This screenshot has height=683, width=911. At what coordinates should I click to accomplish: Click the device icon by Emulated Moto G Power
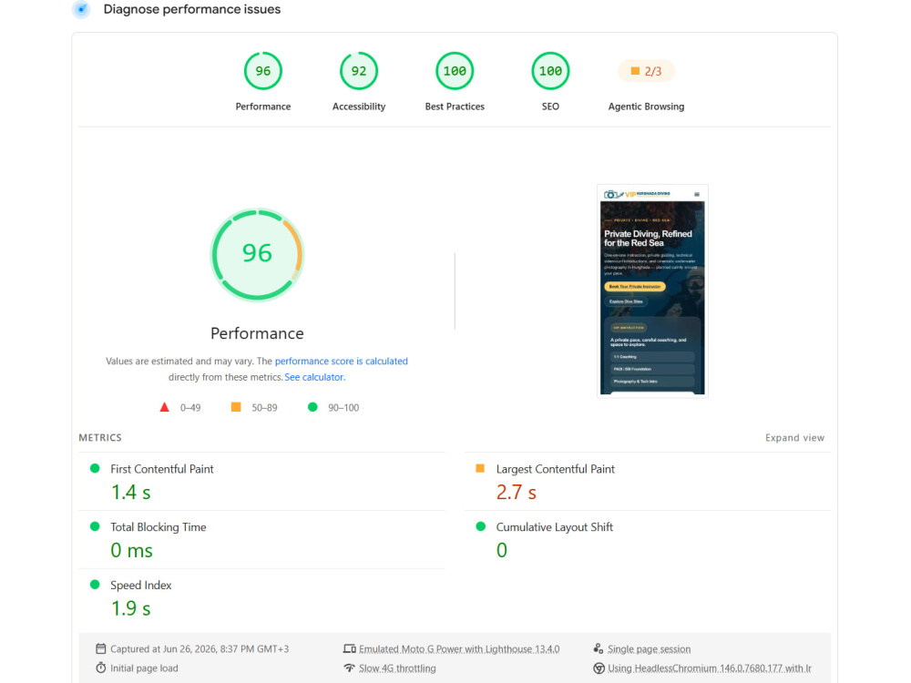(x=349, y=648)
